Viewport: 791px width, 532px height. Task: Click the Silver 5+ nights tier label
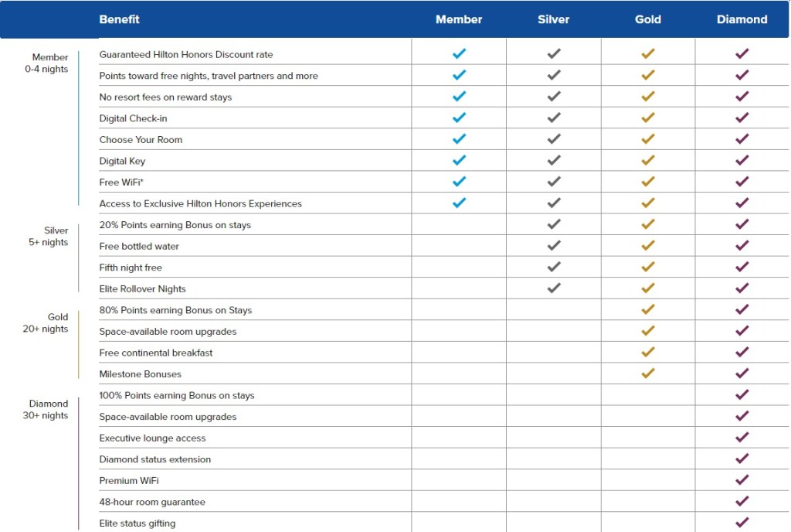[x=49, y=237]
